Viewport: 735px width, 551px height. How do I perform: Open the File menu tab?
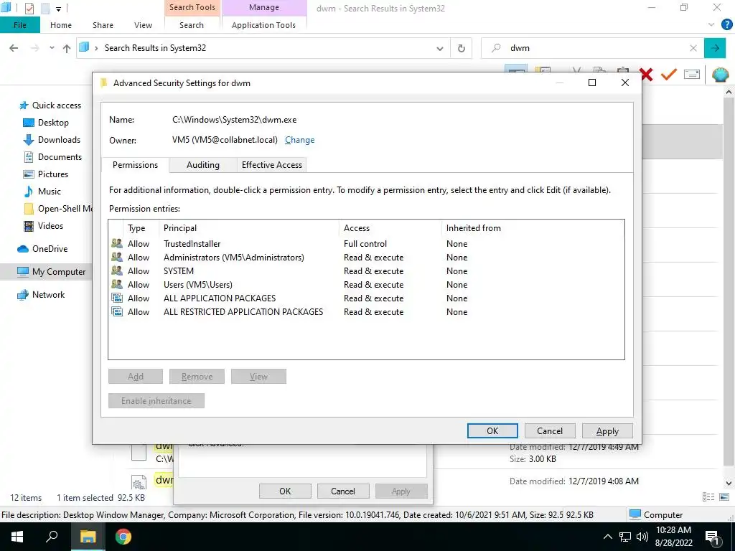tap(19, 25)
